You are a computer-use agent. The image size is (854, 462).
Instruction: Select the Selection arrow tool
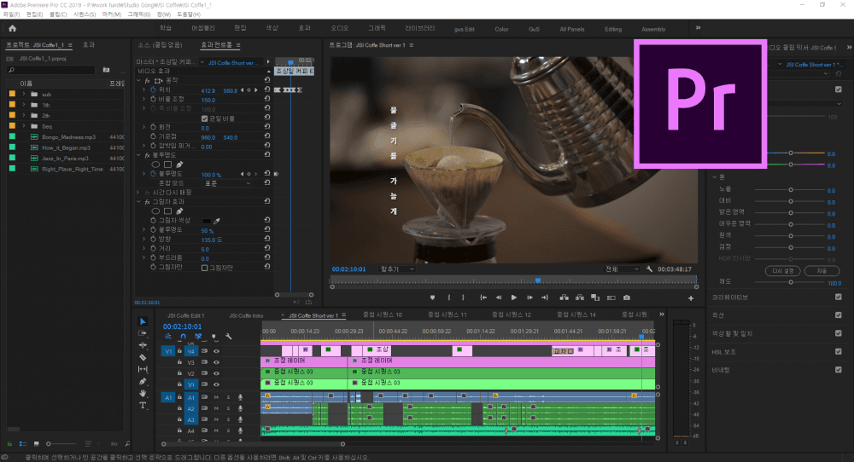point(143,321)
